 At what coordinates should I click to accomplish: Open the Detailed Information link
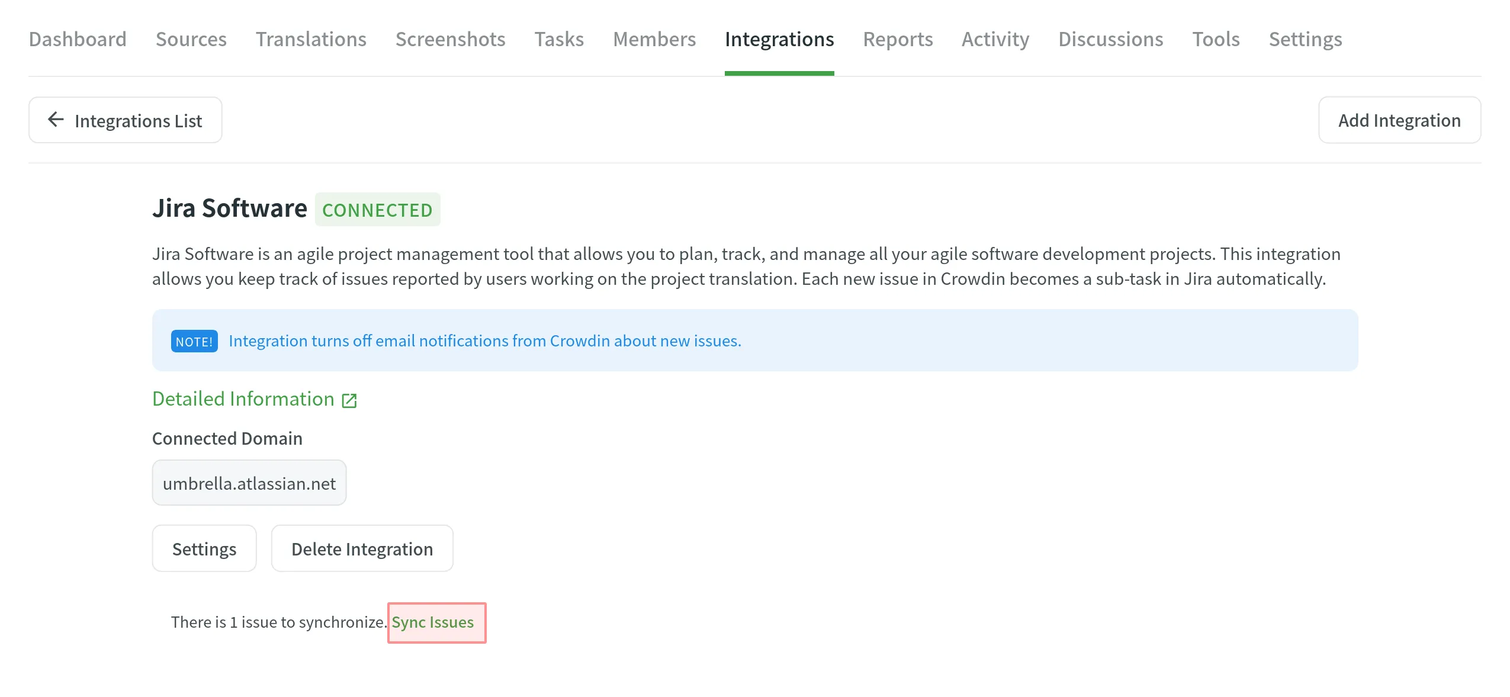243,399
